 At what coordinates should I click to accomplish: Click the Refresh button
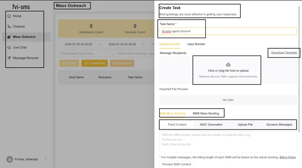[x=69, y=63]
